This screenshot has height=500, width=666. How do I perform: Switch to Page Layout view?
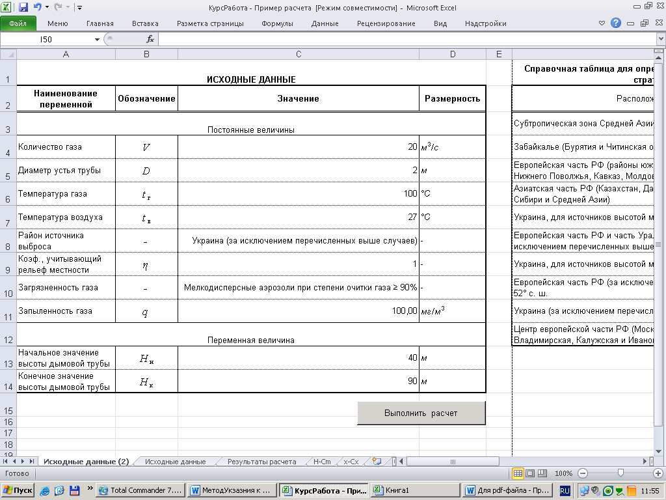tap(530, 473)
